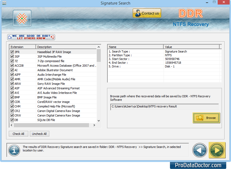Click the orange checkered DDR logo icon
Image resolution: width=231 pixels, height=169 pixels.
[x=22, y=18]
